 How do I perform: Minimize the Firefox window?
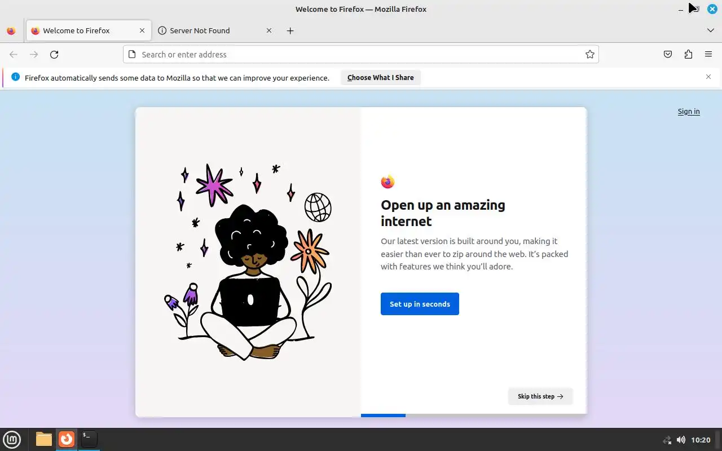[681, 9]
